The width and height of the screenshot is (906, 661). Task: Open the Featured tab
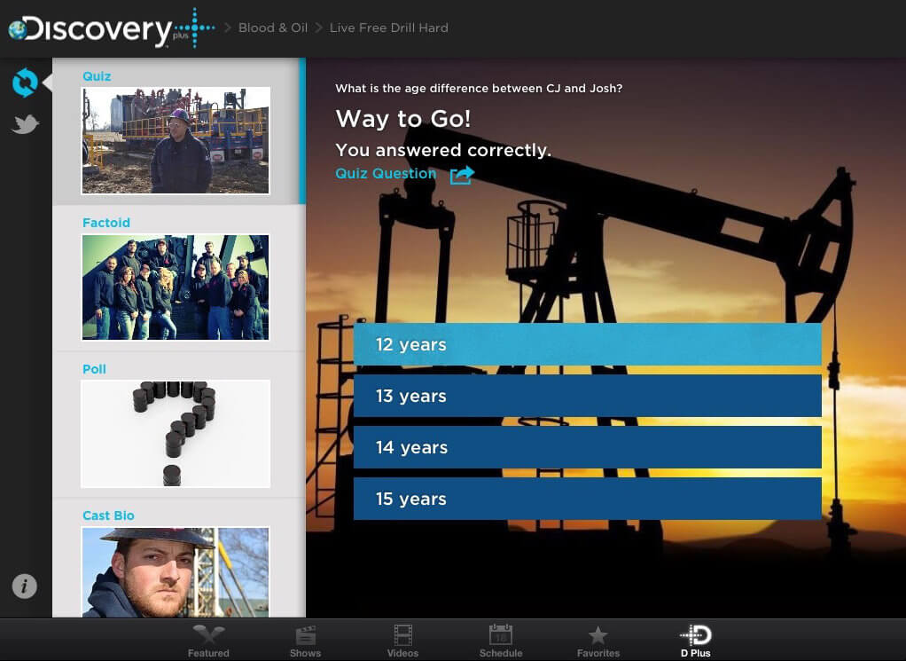[208, 641]
